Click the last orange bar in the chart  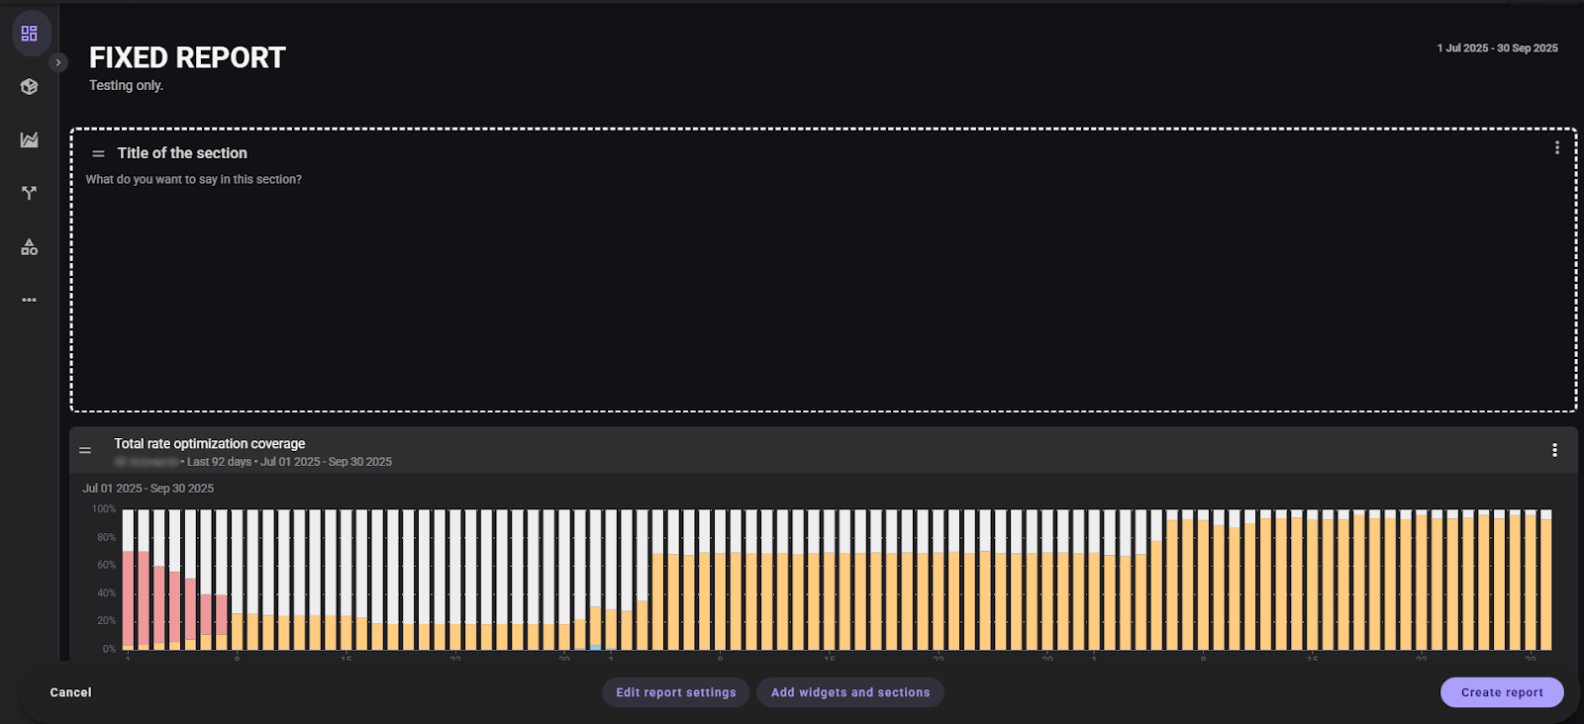coord(1545,585)
